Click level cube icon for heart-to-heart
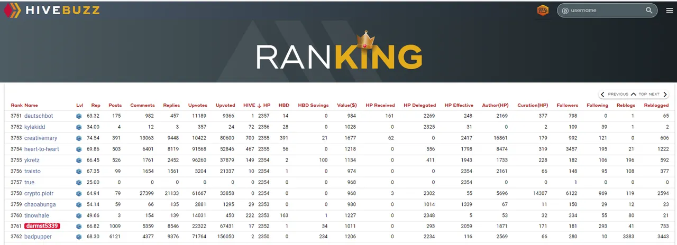Viewport: 677px width, 245px height. [79, 149]
